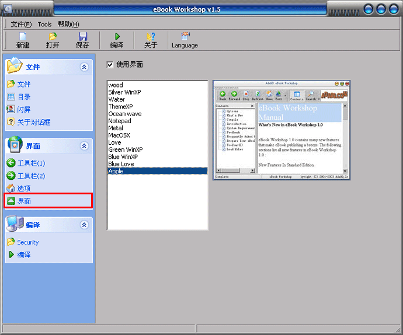This screenshot has height=335, width=403.
Task: Open the Language toolbar icon
Action: point(185,37)
